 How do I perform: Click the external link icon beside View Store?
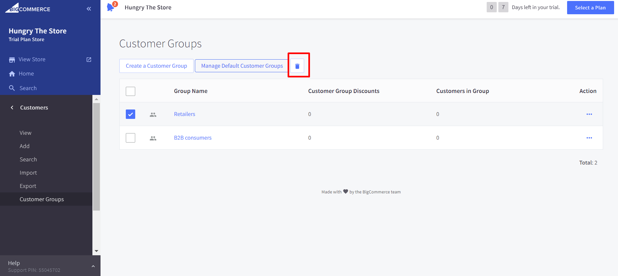[89, 60]
